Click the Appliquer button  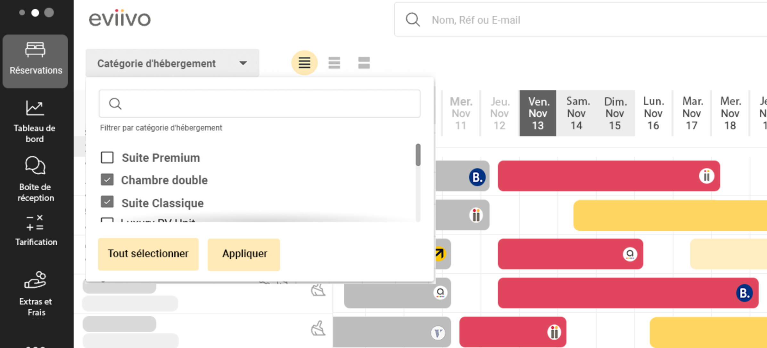(x=244, y=254)
